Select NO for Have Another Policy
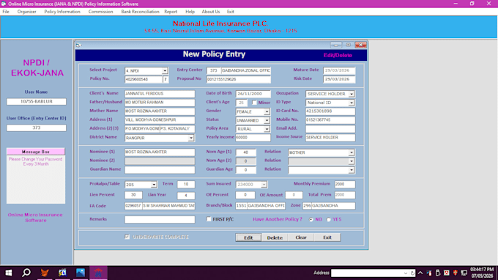 (311, 219)
